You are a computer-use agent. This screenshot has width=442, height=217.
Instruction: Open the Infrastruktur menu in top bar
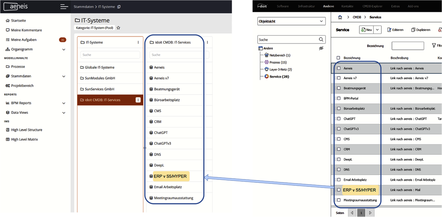point(306,6)
